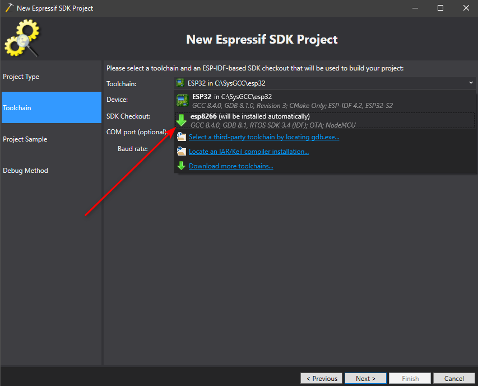Go to the Project Type wizard page

point(51,77)
